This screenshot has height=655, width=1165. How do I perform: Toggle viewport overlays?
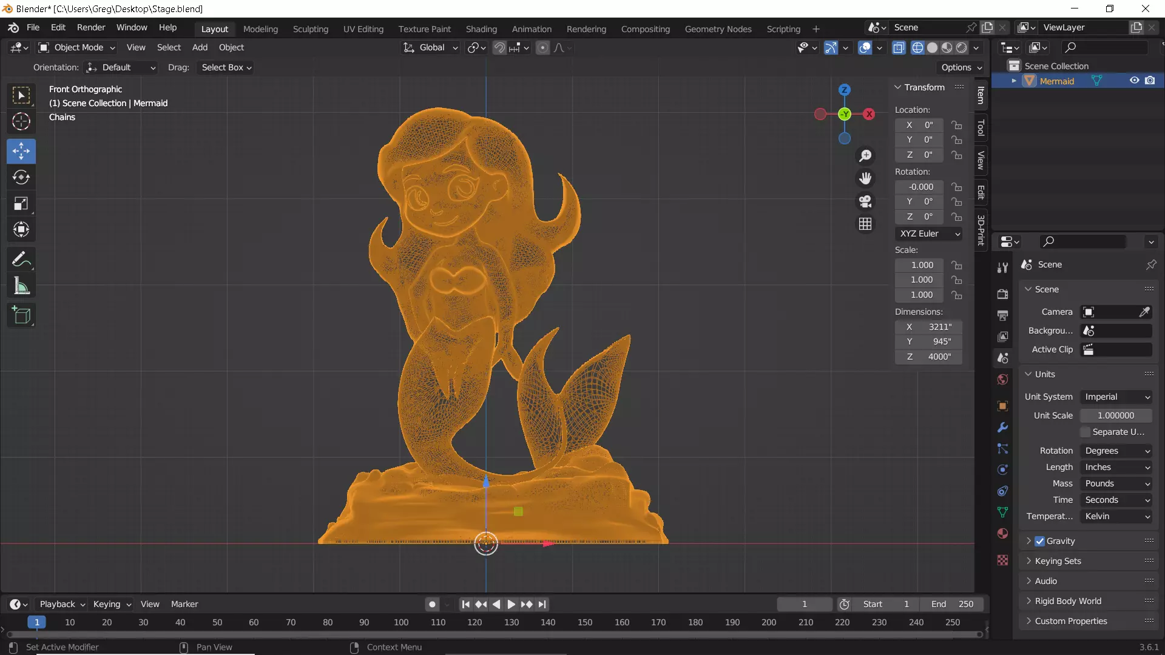click(865, 47)
